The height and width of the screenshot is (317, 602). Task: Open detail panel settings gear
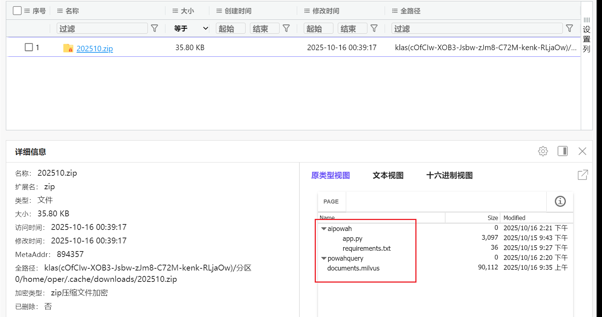tap(543, 151)
